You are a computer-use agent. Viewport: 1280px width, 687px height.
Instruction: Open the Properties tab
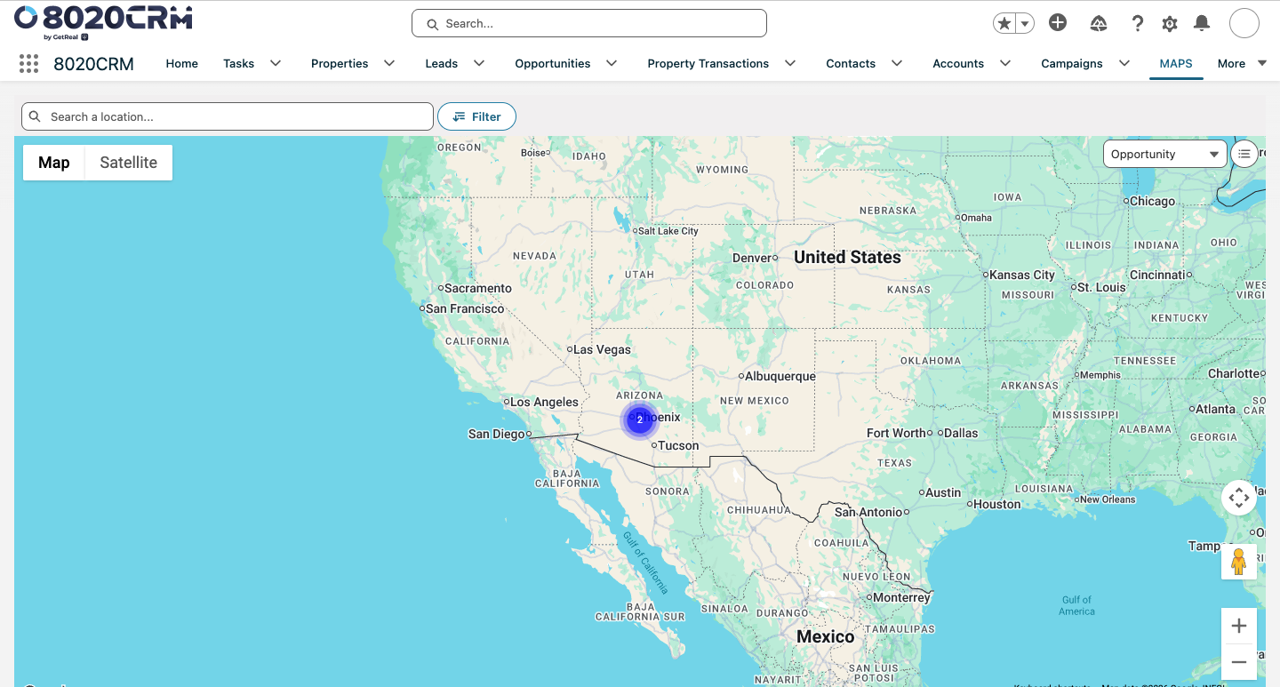tap(340, 63)
